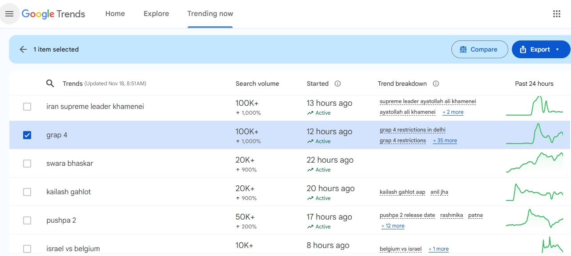Screen dimensions: 571x256
Task: Open the swara bhaskar trend sparkline chart
Action: [534, 163]
